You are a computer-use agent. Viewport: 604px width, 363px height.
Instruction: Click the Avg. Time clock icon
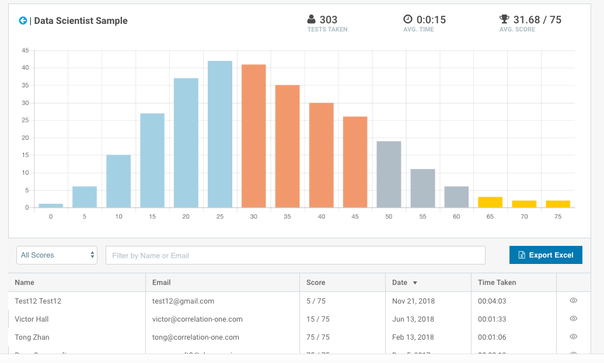click(x=408, y=19)
